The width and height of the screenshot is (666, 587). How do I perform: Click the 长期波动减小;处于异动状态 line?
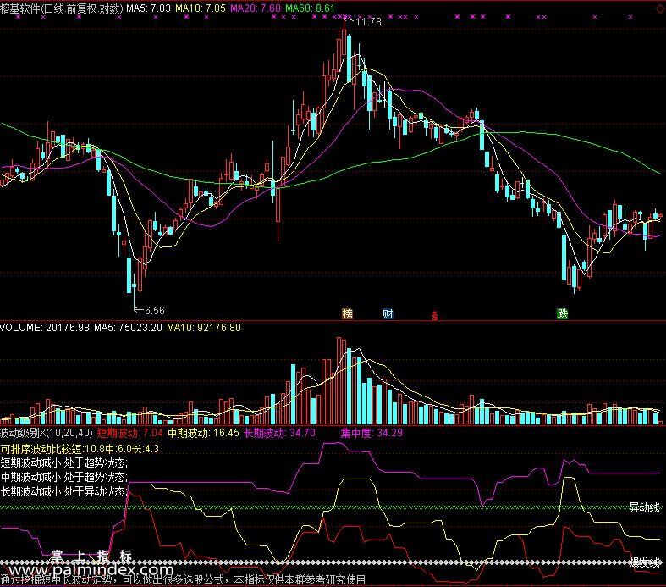[x=63, y=492]
